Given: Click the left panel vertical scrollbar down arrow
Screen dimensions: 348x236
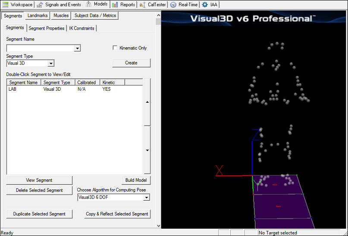Looking at the screenshot, I should tap(158, 226).
